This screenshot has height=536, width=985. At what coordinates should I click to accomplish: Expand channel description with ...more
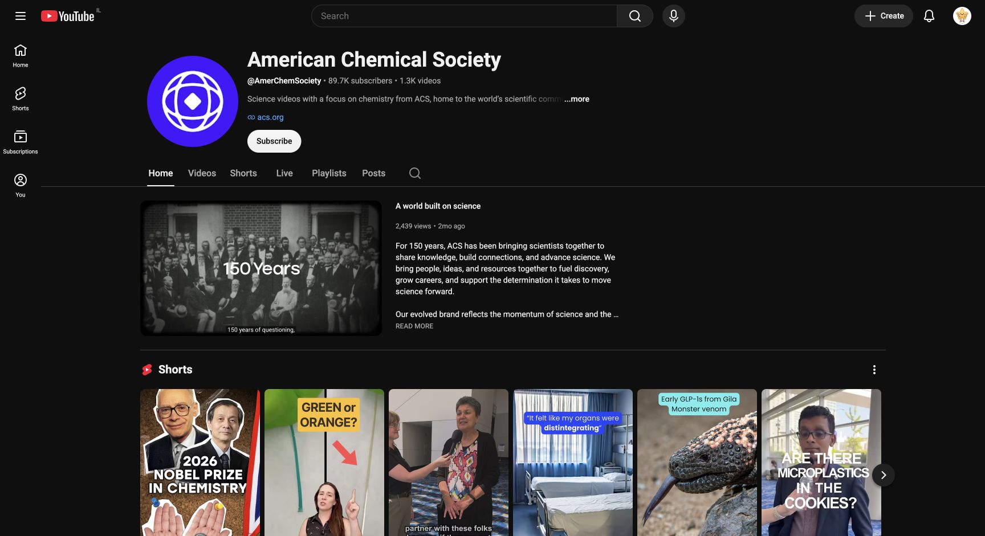tap(577, 99)
